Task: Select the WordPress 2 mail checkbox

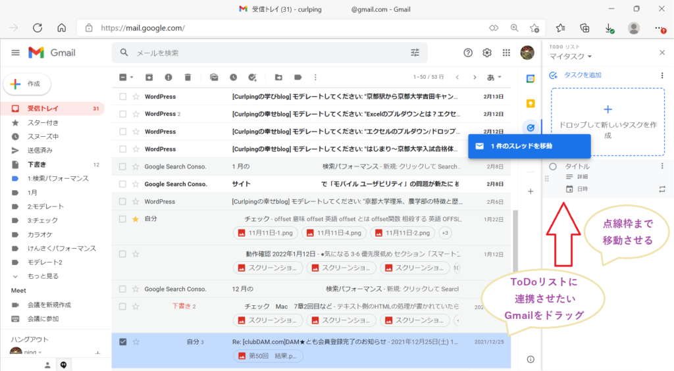Action: (x=123, y=114)
